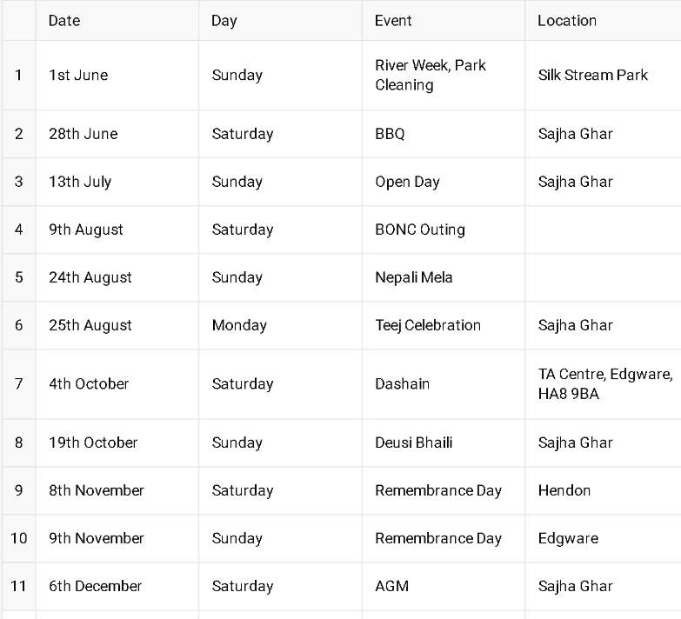The height and width of the screenshot is (619, 681).
Task: Select the 9th November date cell
Action: pos(117,538)
